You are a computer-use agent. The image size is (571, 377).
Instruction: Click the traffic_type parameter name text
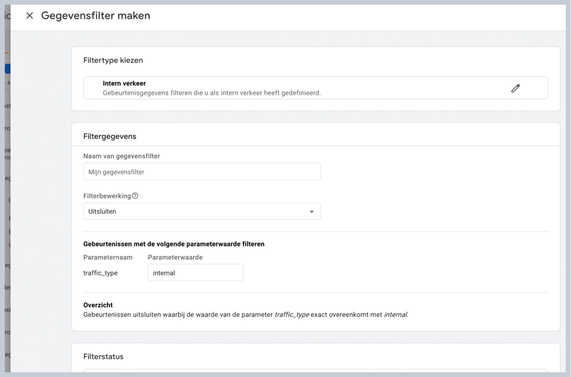[101, 273]
